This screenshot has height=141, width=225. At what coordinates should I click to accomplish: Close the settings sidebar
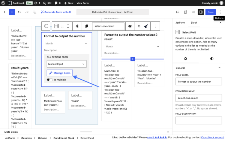coord(220,23)
